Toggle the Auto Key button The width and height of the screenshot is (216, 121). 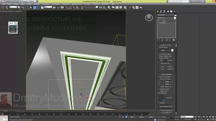tap(177, 117)
